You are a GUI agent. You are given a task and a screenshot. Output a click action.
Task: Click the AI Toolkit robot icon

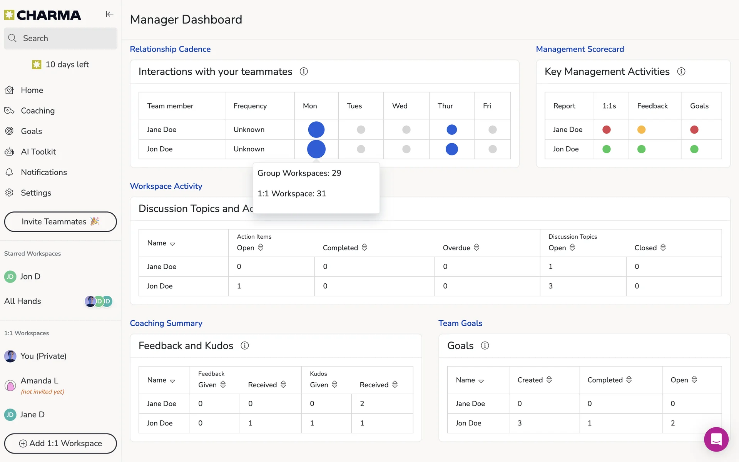(x=9, y=152)
